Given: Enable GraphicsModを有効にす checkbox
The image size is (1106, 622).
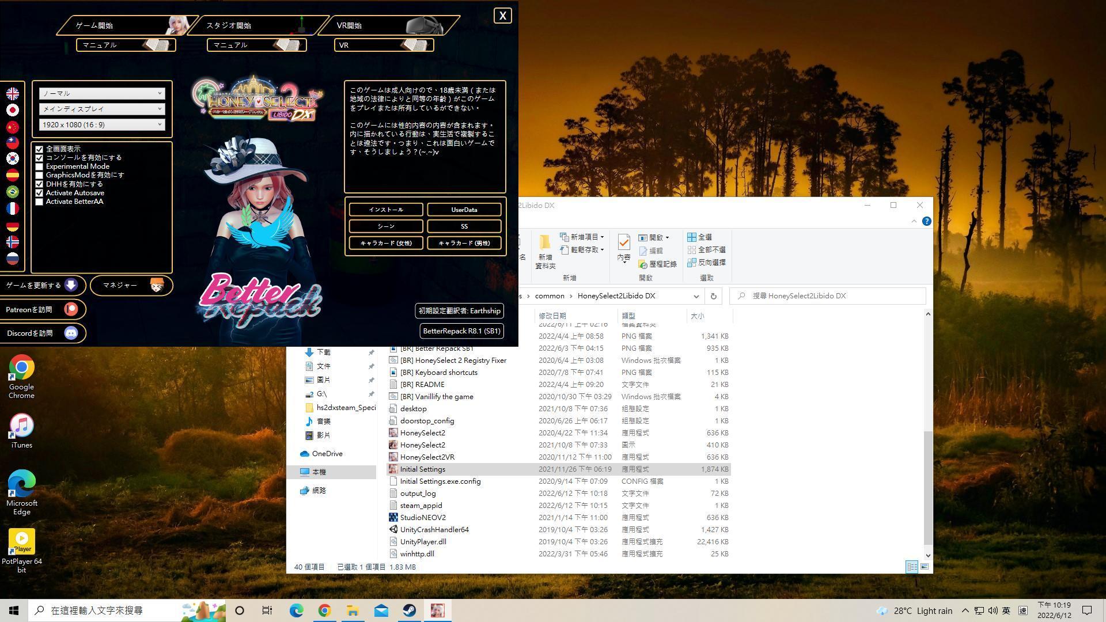Looking at the screenshot, I should (x=39, y=175).
